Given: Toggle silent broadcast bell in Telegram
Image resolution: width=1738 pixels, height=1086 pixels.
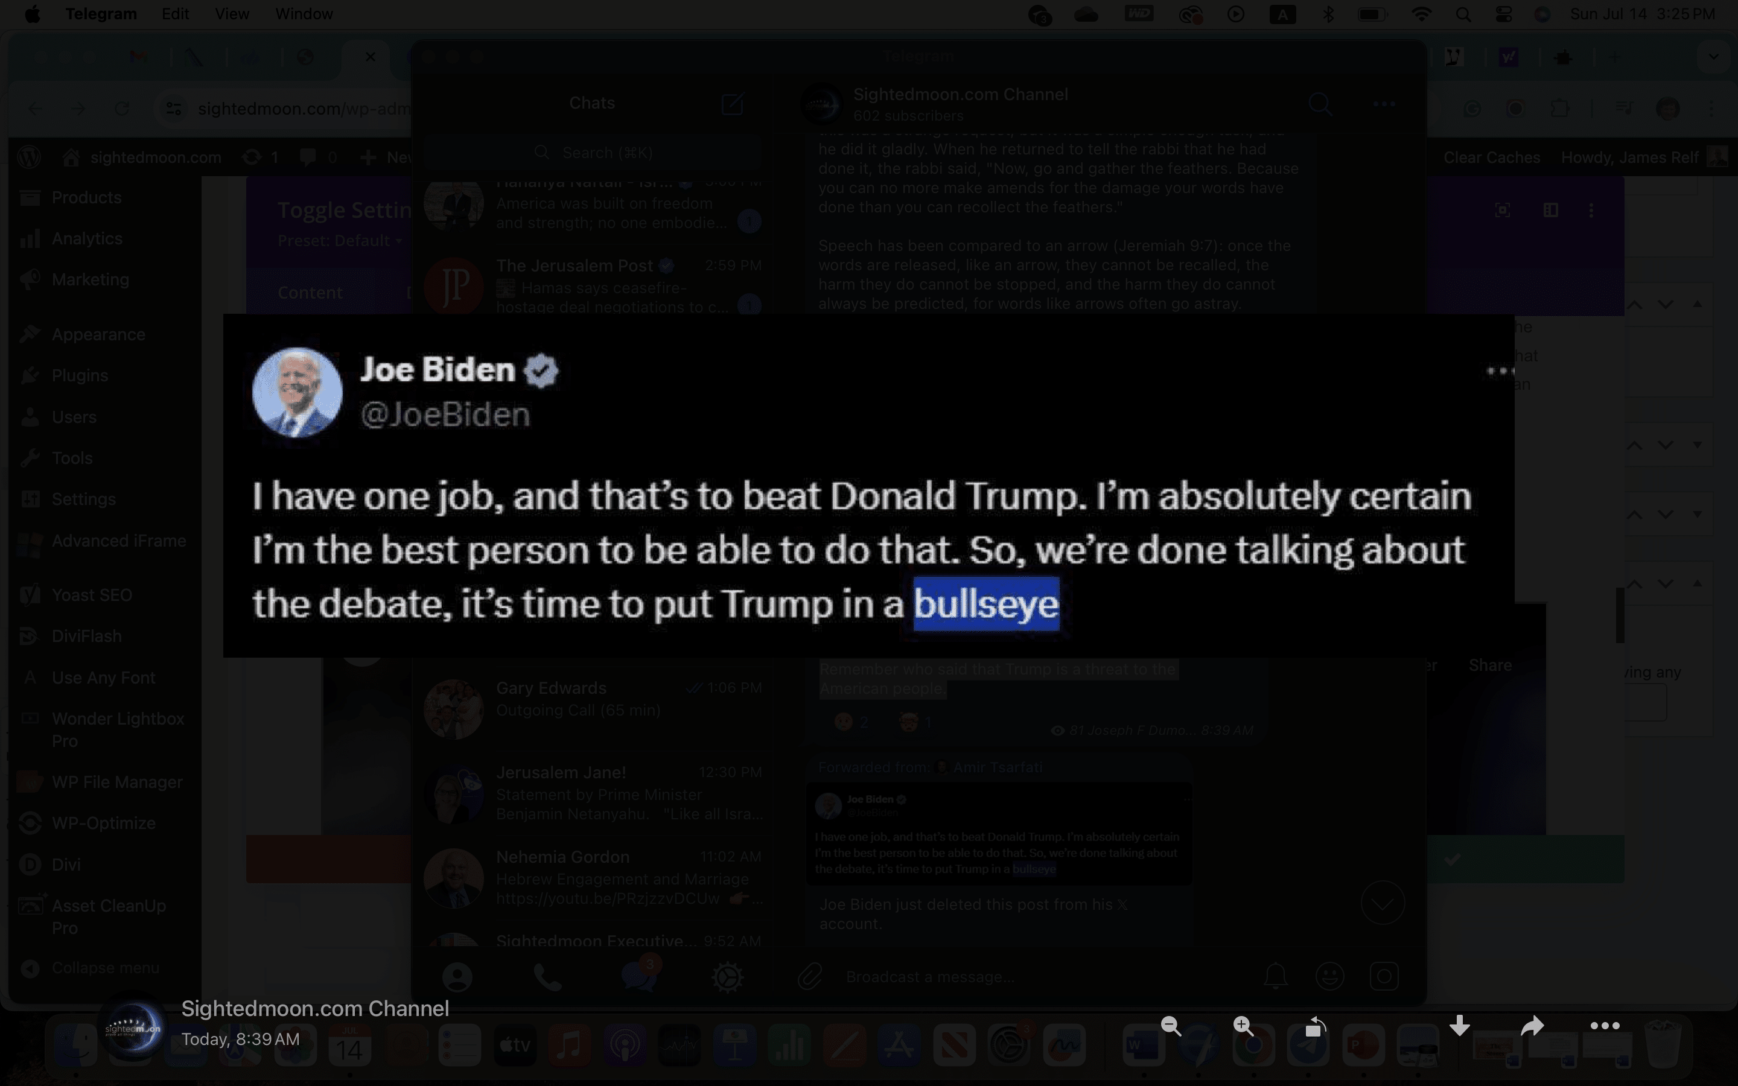Looking at the screenshot, I should pos(1276,976).
